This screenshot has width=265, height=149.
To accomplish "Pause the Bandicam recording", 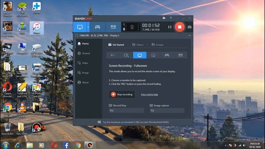I will click(170, 27).
